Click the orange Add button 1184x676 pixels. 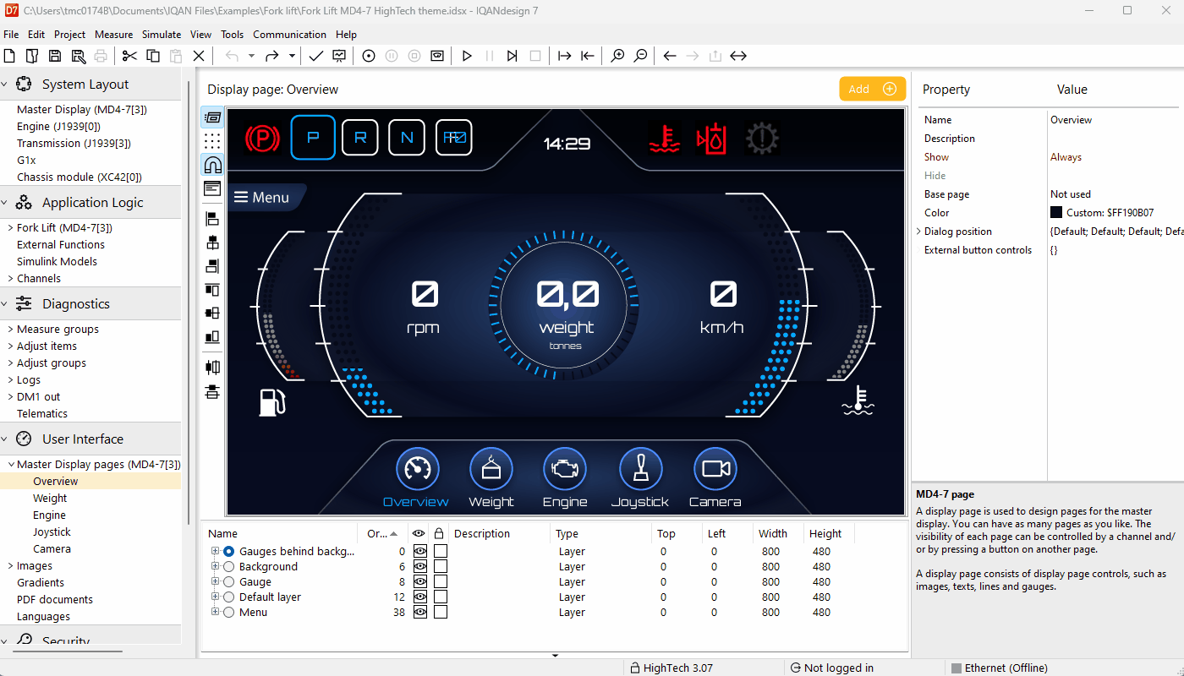pos(872,89)
